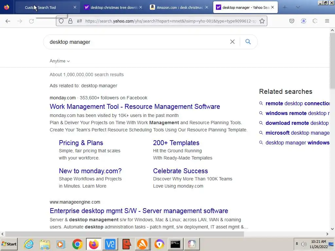Close the Custom Search Tool tab
This screenshot has height=251, width=335.
pyautogui.click(x=75, y=7)
